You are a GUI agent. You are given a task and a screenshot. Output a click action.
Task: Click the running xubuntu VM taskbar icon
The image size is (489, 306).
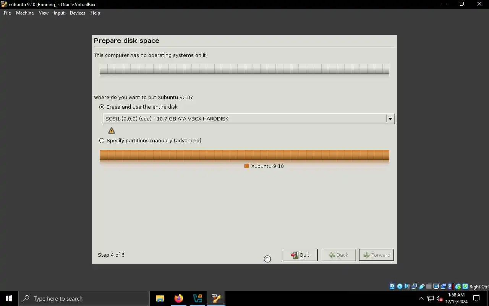point(216,298)
